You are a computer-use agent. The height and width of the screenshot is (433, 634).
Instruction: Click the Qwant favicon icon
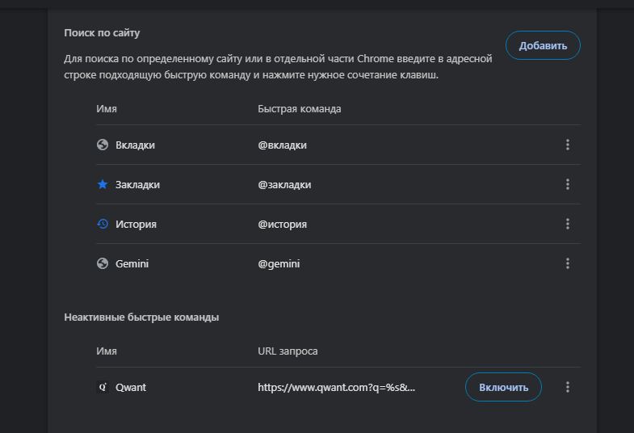tap(103, 387)
